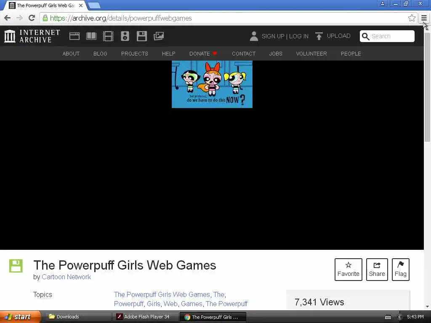Click the Internet Archive logo

tap(32, 36)
